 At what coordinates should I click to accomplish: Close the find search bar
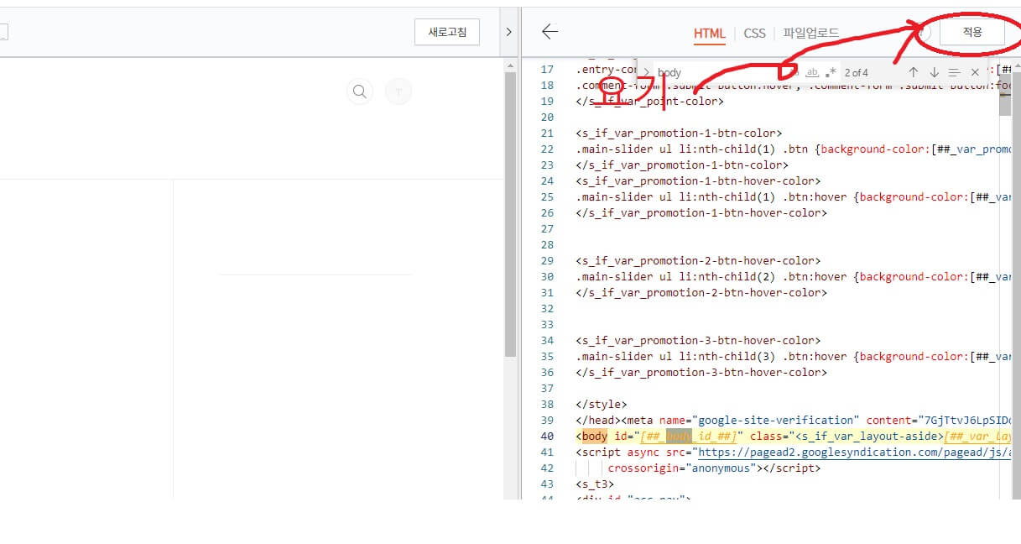pyautogui.click(x=975, y=72)
